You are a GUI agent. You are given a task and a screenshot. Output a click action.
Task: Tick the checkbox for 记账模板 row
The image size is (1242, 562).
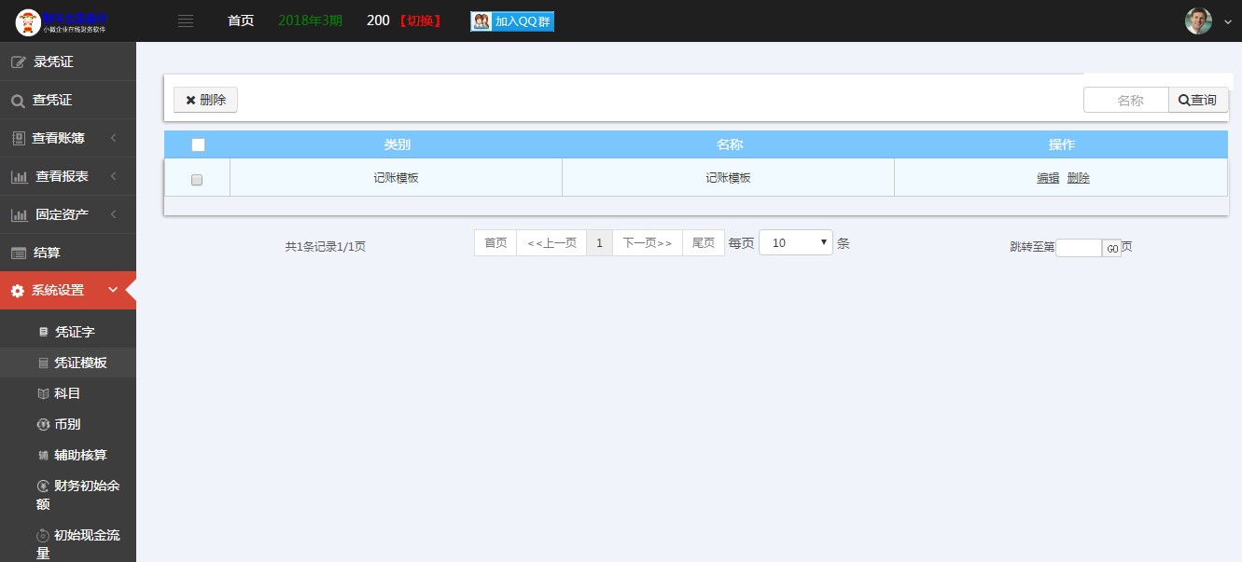197,180
